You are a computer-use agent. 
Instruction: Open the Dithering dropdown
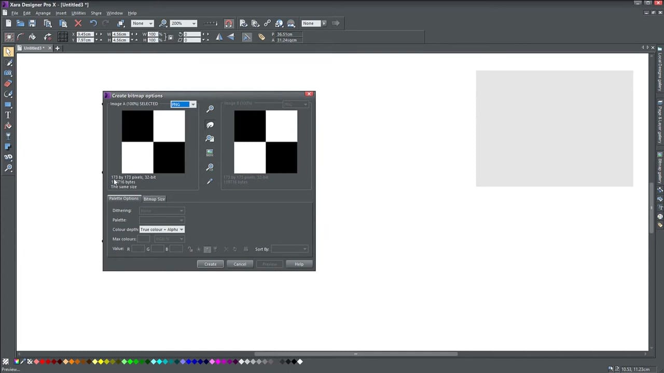pyautogui.click(x=181, y=210)
